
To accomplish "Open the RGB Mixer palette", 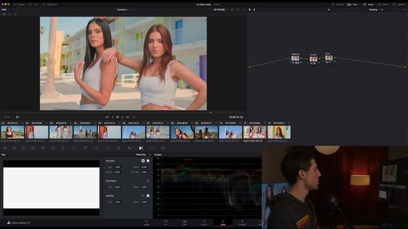I will [43, 148].
